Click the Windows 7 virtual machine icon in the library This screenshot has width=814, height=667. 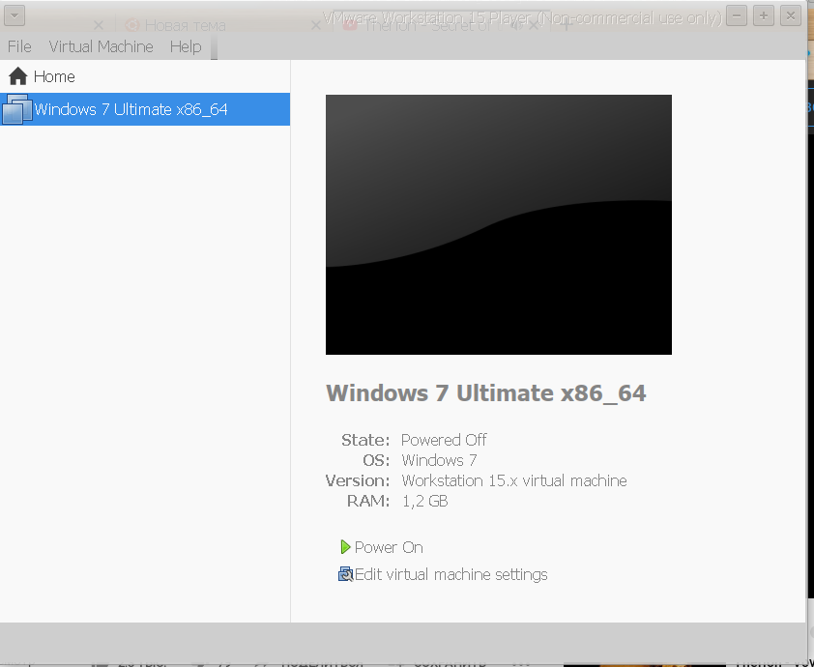click(x=17, y=109)
